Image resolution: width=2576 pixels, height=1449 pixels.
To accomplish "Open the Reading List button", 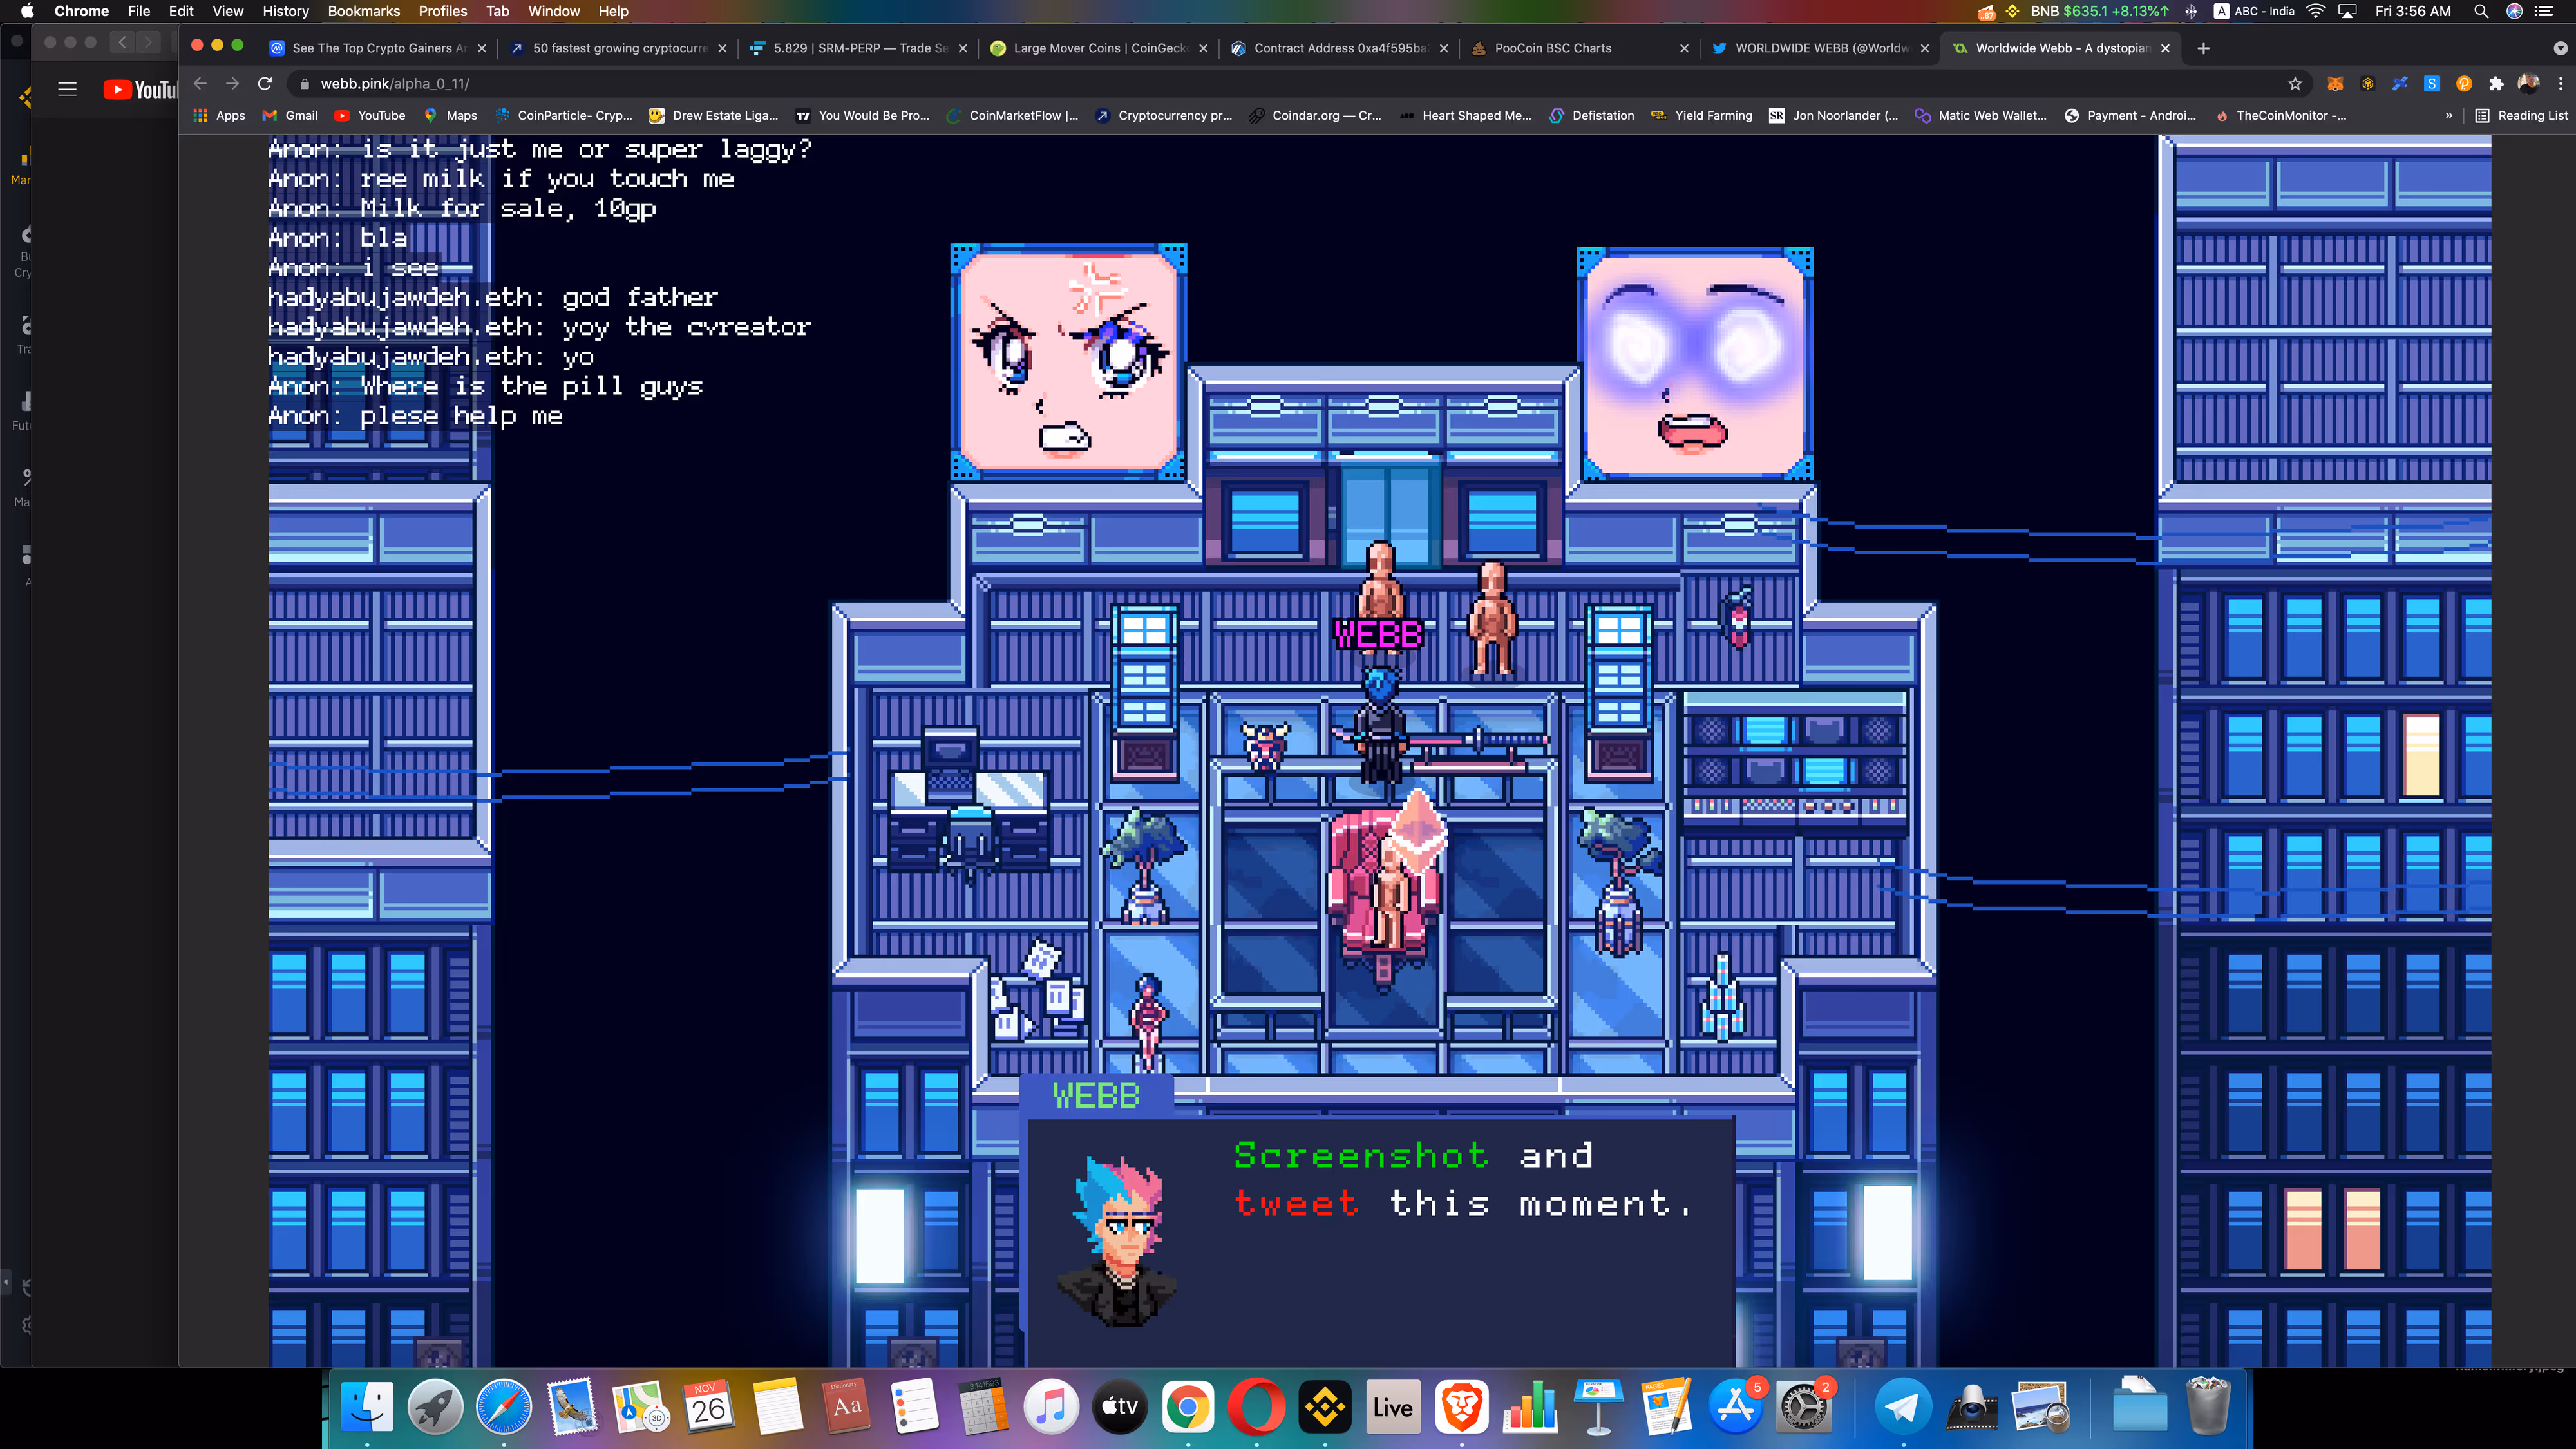I will (2521, 116).
